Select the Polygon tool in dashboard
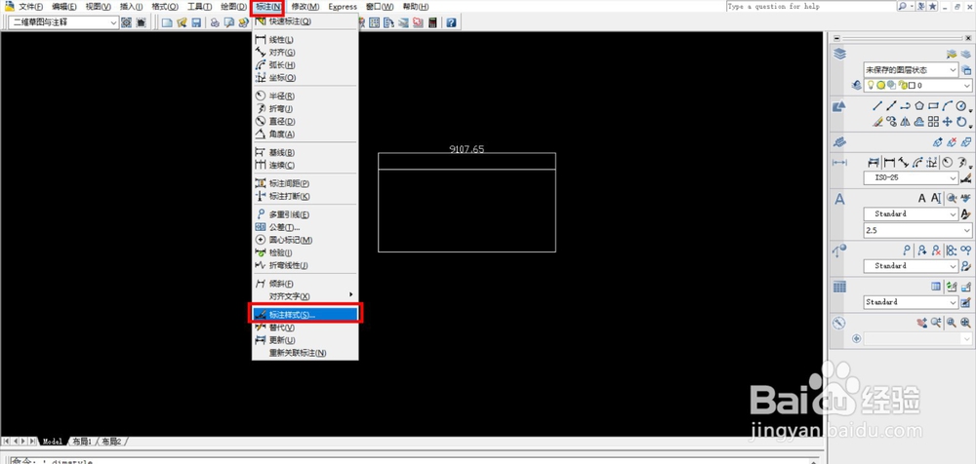The width and height of the screenshot is (976, 464). (x=919, y=106)
